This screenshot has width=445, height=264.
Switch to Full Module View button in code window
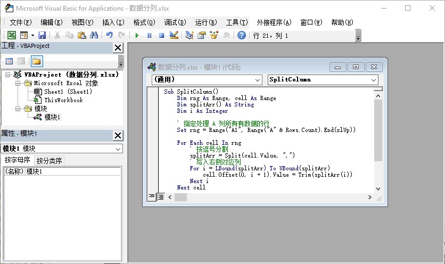[160, 197]
